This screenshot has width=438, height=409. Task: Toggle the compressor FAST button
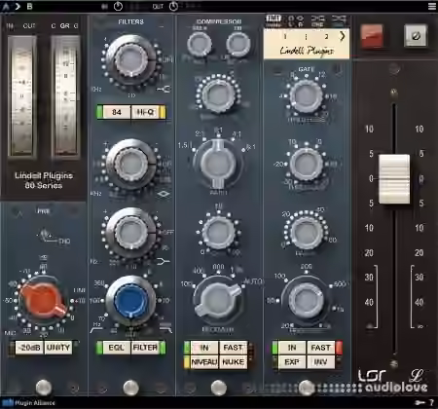[x=234, y=348]
